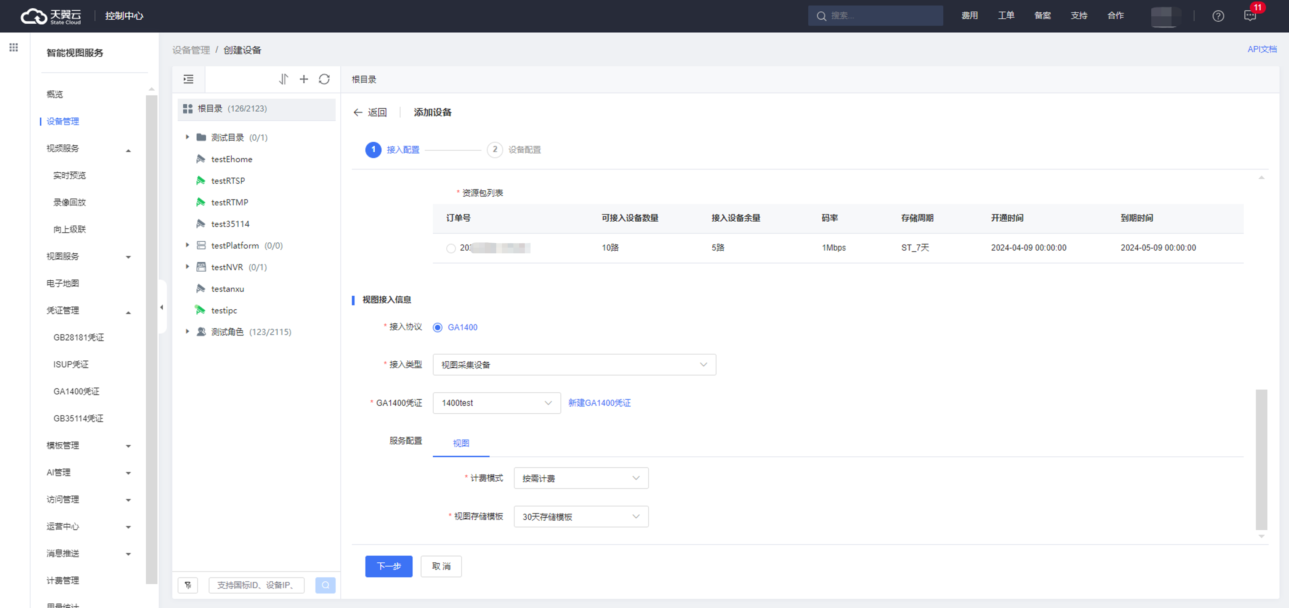This screenshot has height=608, width=1289.
Task: Click the blue search icon button
Action: coord(325,585)
